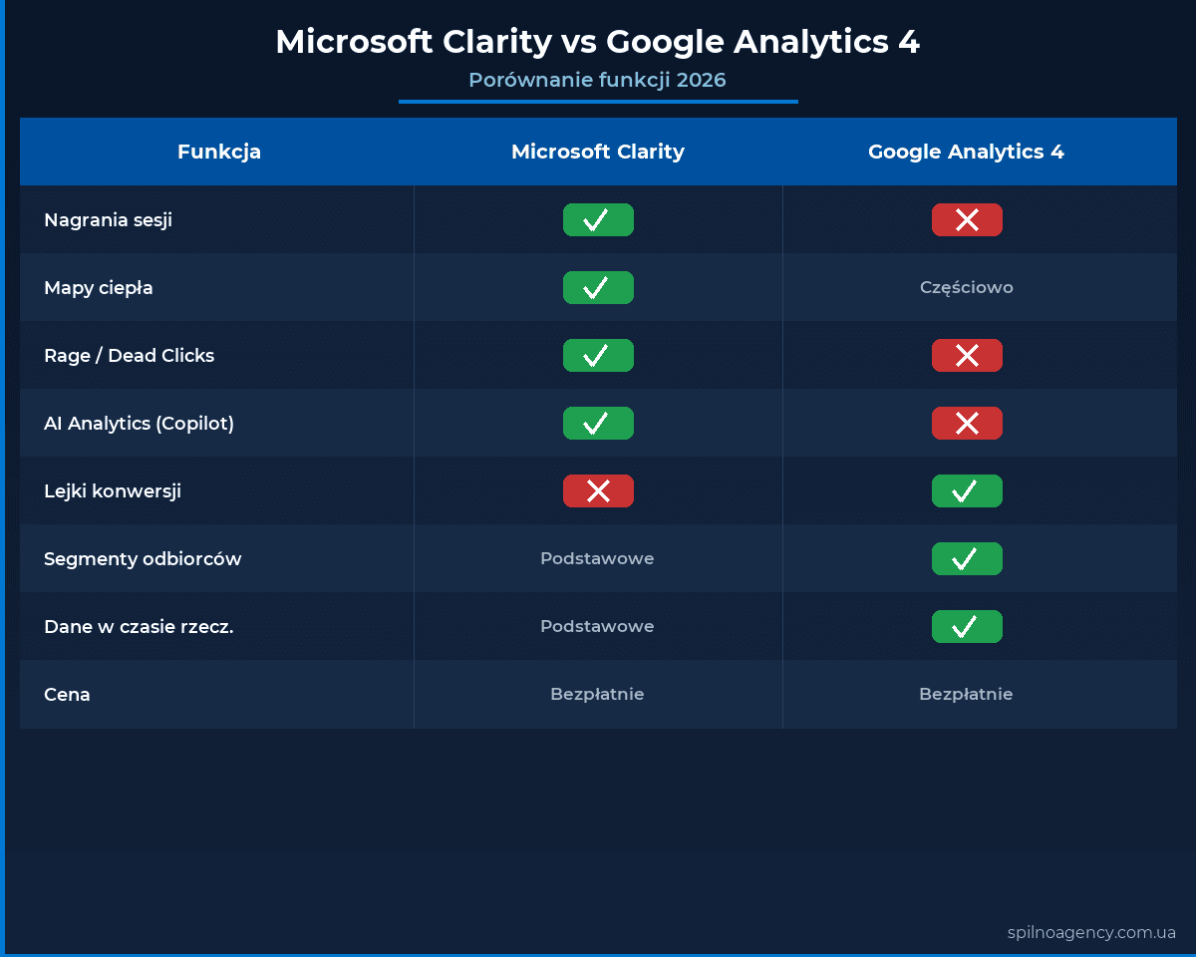The height and width of the screenshot is (957, 1196).
Task: Select the 'Lejki konwersji' row label
Action: (113, 491)
